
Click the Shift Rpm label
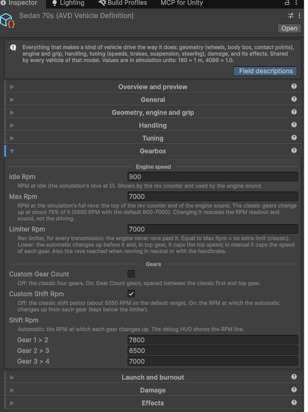(x=24, y=320)
